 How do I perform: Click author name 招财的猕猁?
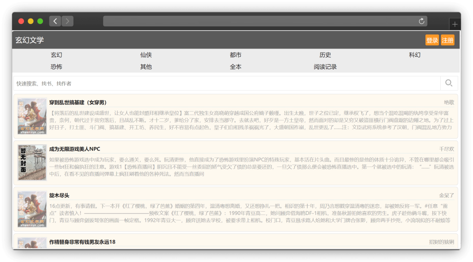[x=442, y=242]
